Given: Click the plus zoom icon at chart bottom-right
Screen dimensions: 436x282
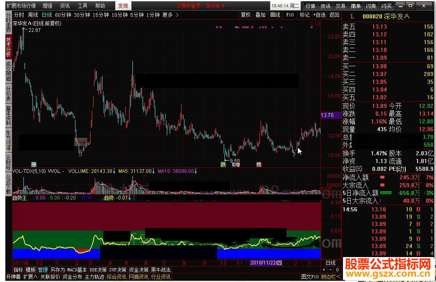Looking at the screenshot, I should [x=324, y=269].
